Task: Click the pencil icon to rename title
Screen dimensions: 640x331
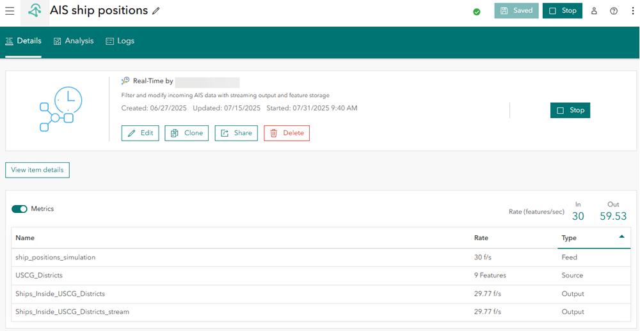Action: (x=156, y=11)
